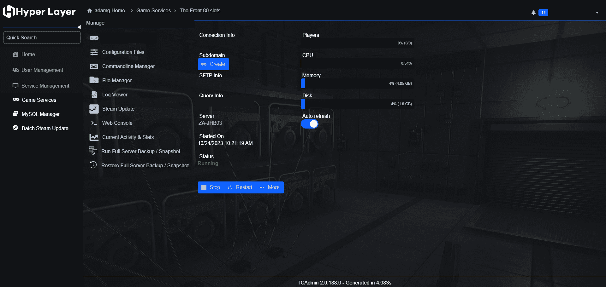This screenshot has width=606, height=287.
Task: Click the SFTP Info label
Action: [211, 76]
